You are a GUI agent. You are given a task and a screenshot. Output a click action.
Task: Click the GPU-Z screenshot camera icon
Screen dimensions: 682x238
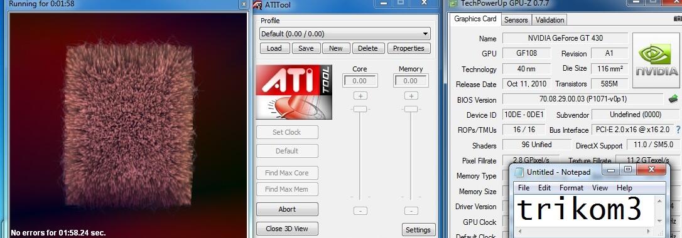[x=678, y=18]
